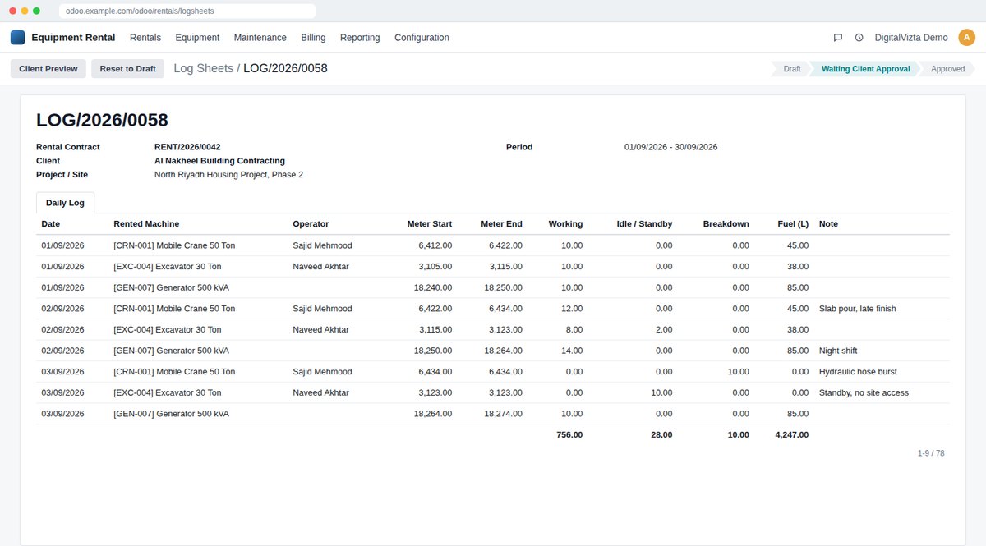Sort by Rented Machine column header
The image size is (986, 546).
pyautogui.click(x=146, y=223)
